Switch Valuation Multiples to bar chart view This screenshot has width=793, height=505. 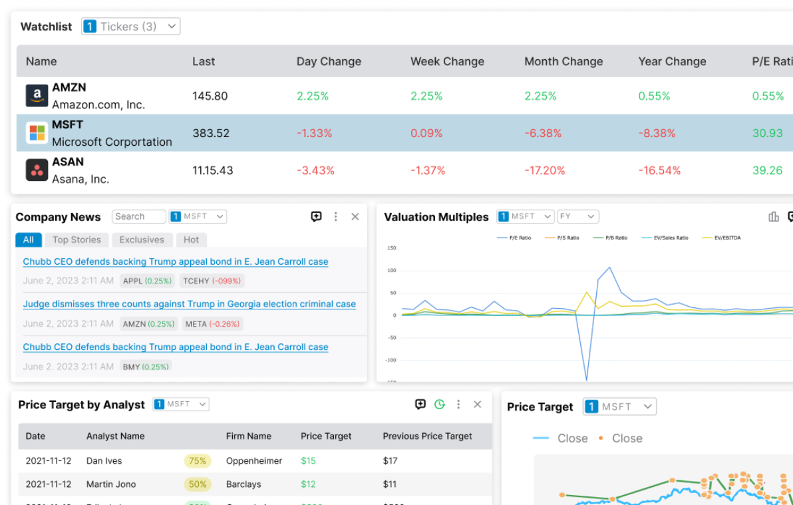pyautogui.click(x=773, y=217)
